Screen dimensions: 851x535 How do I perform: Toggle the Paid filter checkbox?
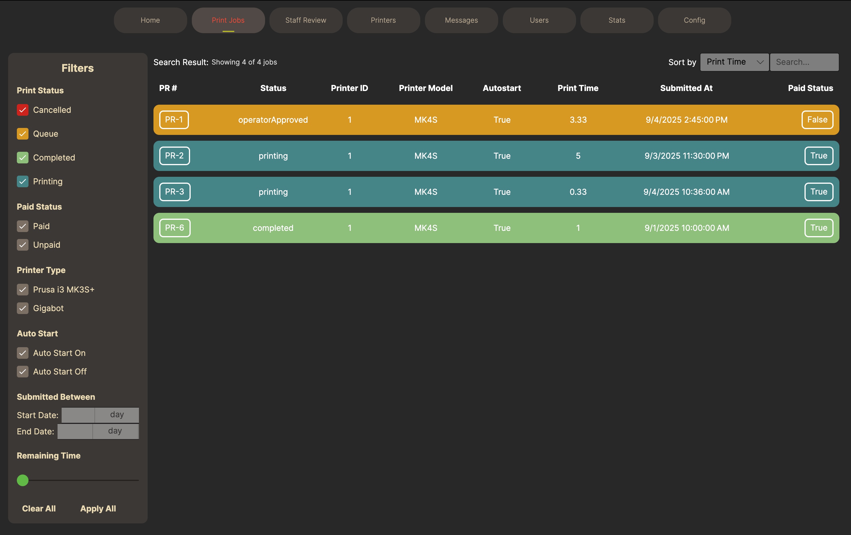23,226
